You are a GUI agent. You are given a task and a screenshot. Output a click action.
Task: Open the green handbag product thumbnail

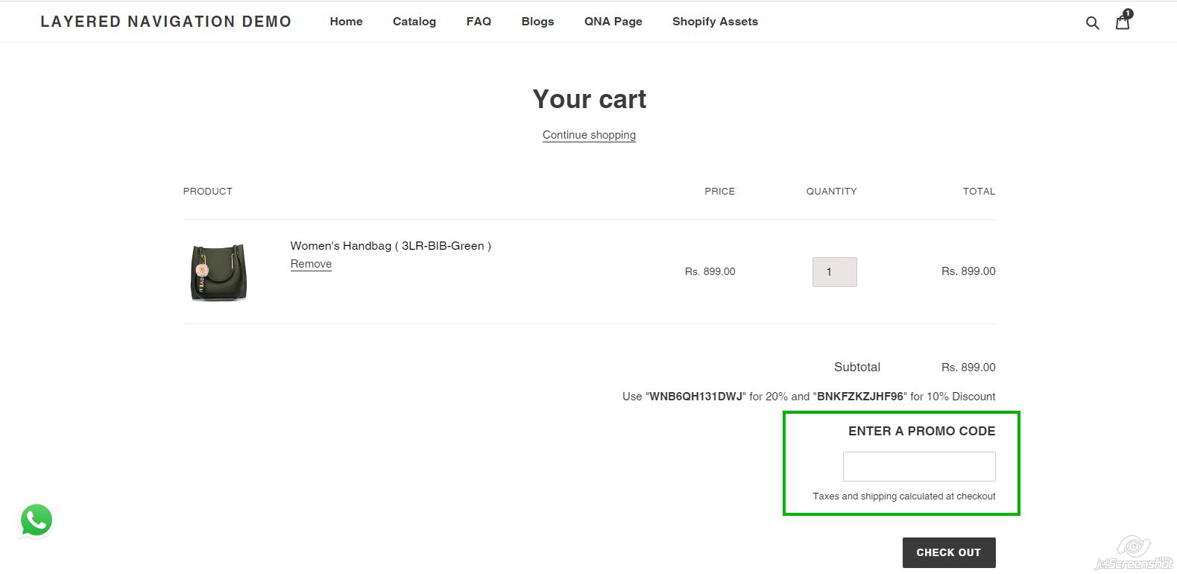tap(218, 272)
